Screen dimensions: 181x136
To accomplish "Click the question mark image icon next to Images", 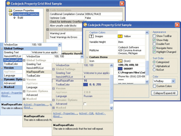I will 91,36.
